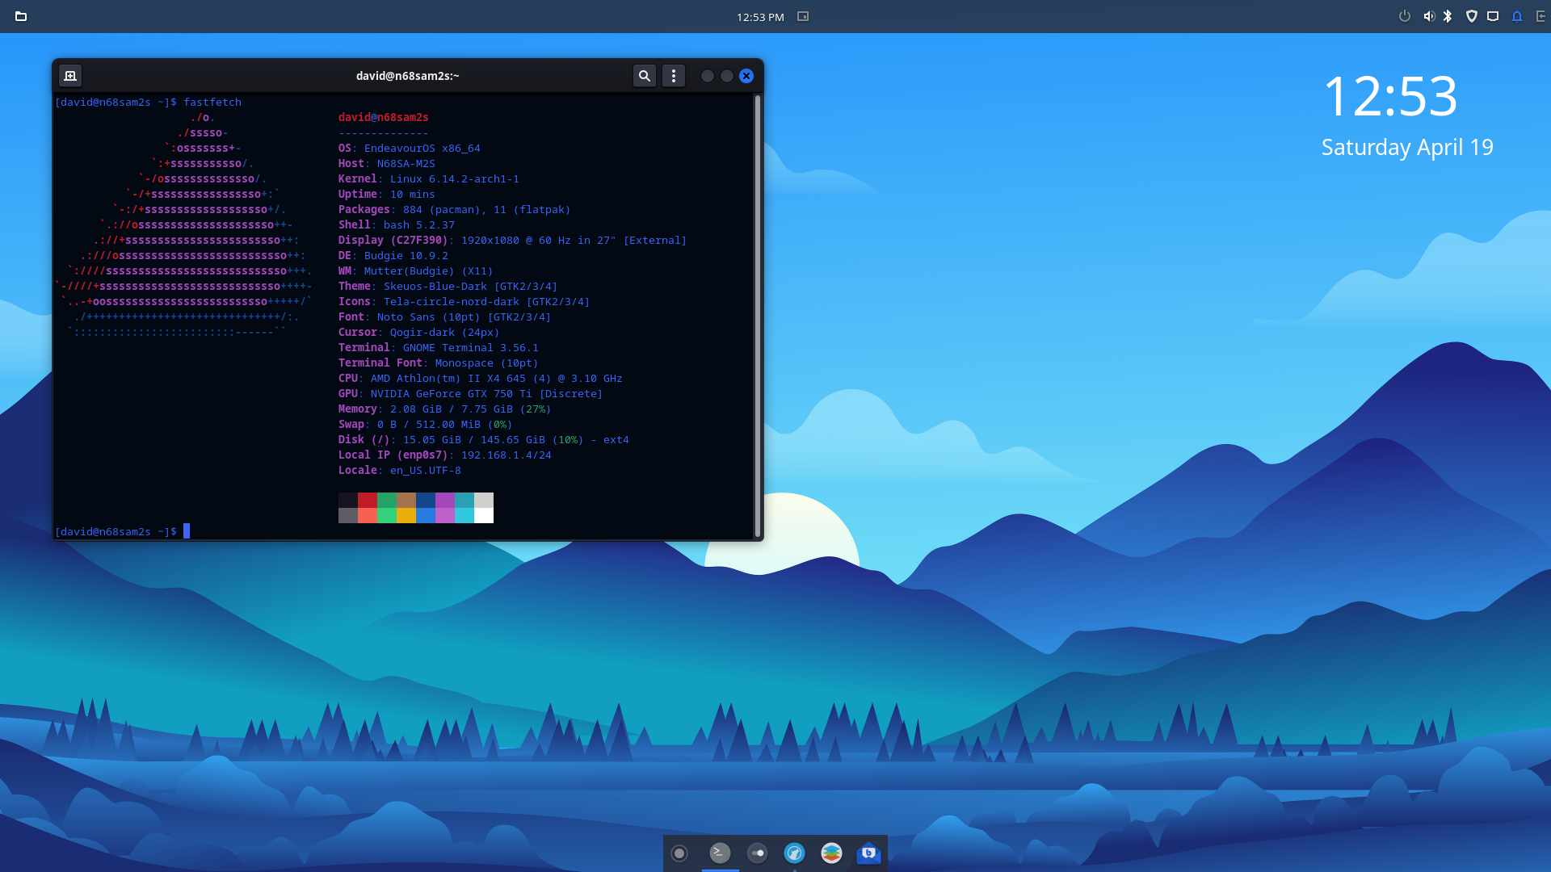
Task: Minimize the terminal window
Action: click(708, 76)
